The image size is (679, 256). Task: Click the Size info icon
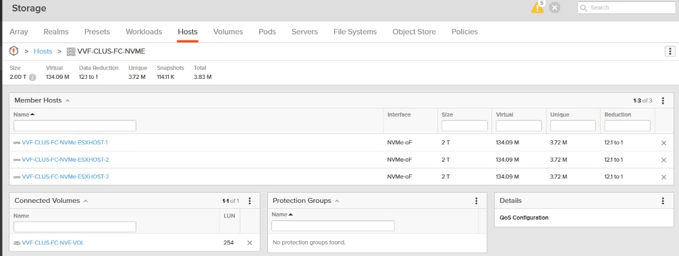click(32, 77)
